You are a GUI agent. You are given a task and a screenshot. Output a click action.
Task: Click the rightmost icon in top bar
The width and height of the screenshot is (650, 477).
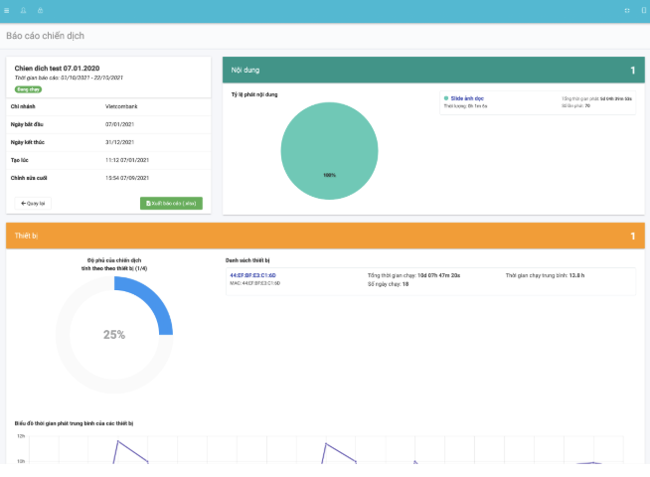(643, 10)
